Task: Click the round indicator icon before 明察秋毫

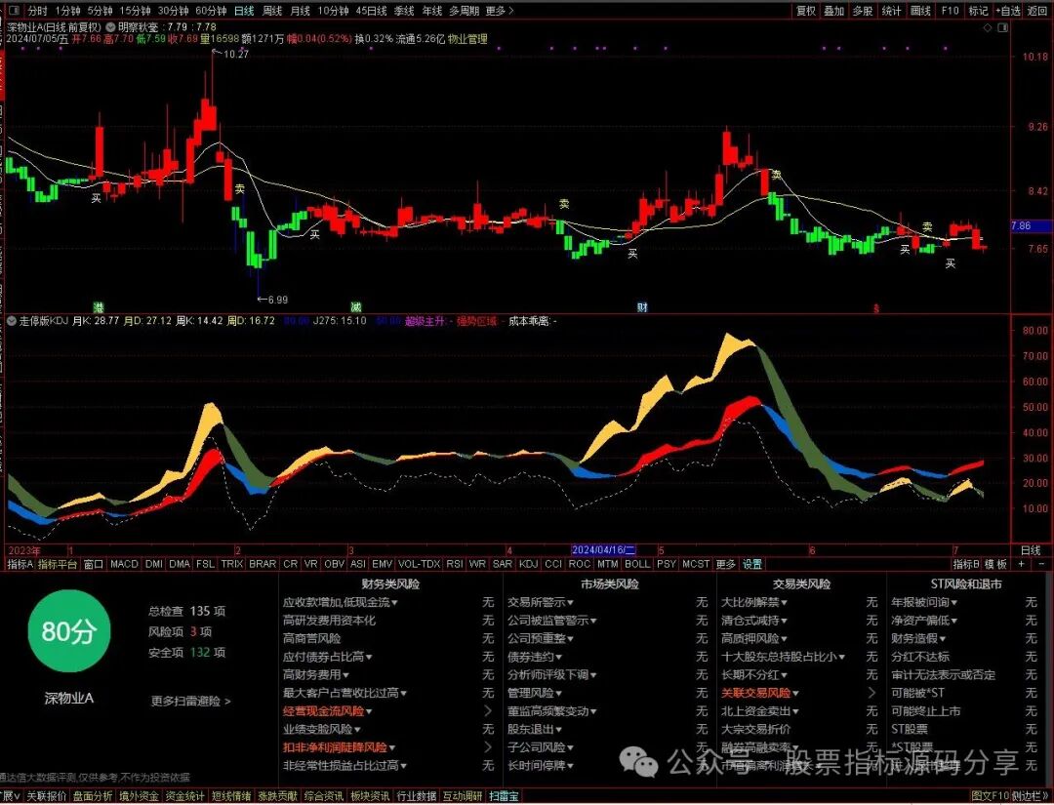Action: click(x=110, y=27)
